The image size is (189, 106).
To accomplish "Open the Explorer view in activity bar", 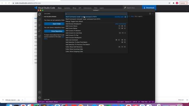I will click(x=40, y=14).
